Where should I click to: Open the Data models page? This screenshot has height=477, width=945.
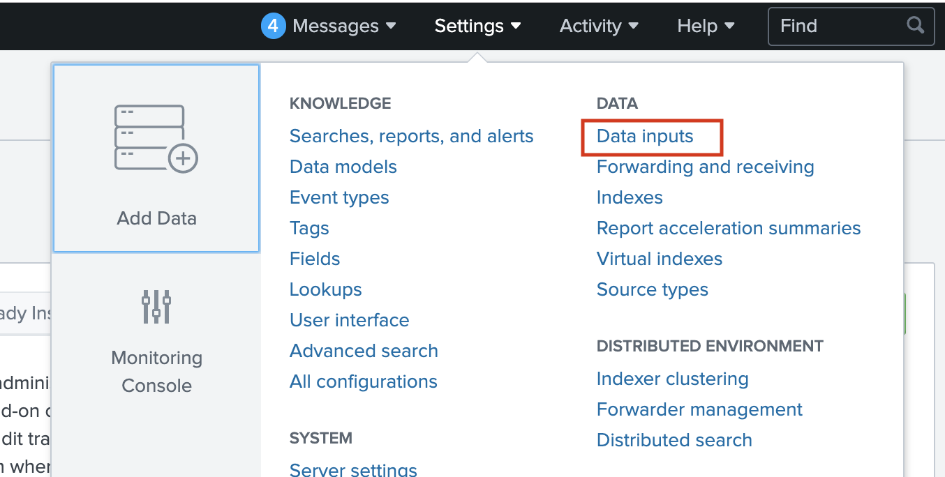[x=343, y=167]
